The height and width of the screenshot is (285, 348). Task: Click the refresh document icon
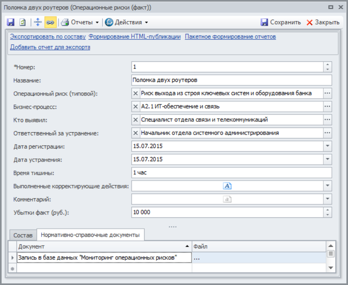pos(23,22)
